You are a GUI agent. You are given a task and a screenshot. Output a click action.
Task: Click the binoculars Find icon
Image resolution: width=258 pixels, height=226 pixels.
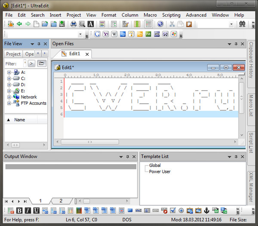[242, 24]
